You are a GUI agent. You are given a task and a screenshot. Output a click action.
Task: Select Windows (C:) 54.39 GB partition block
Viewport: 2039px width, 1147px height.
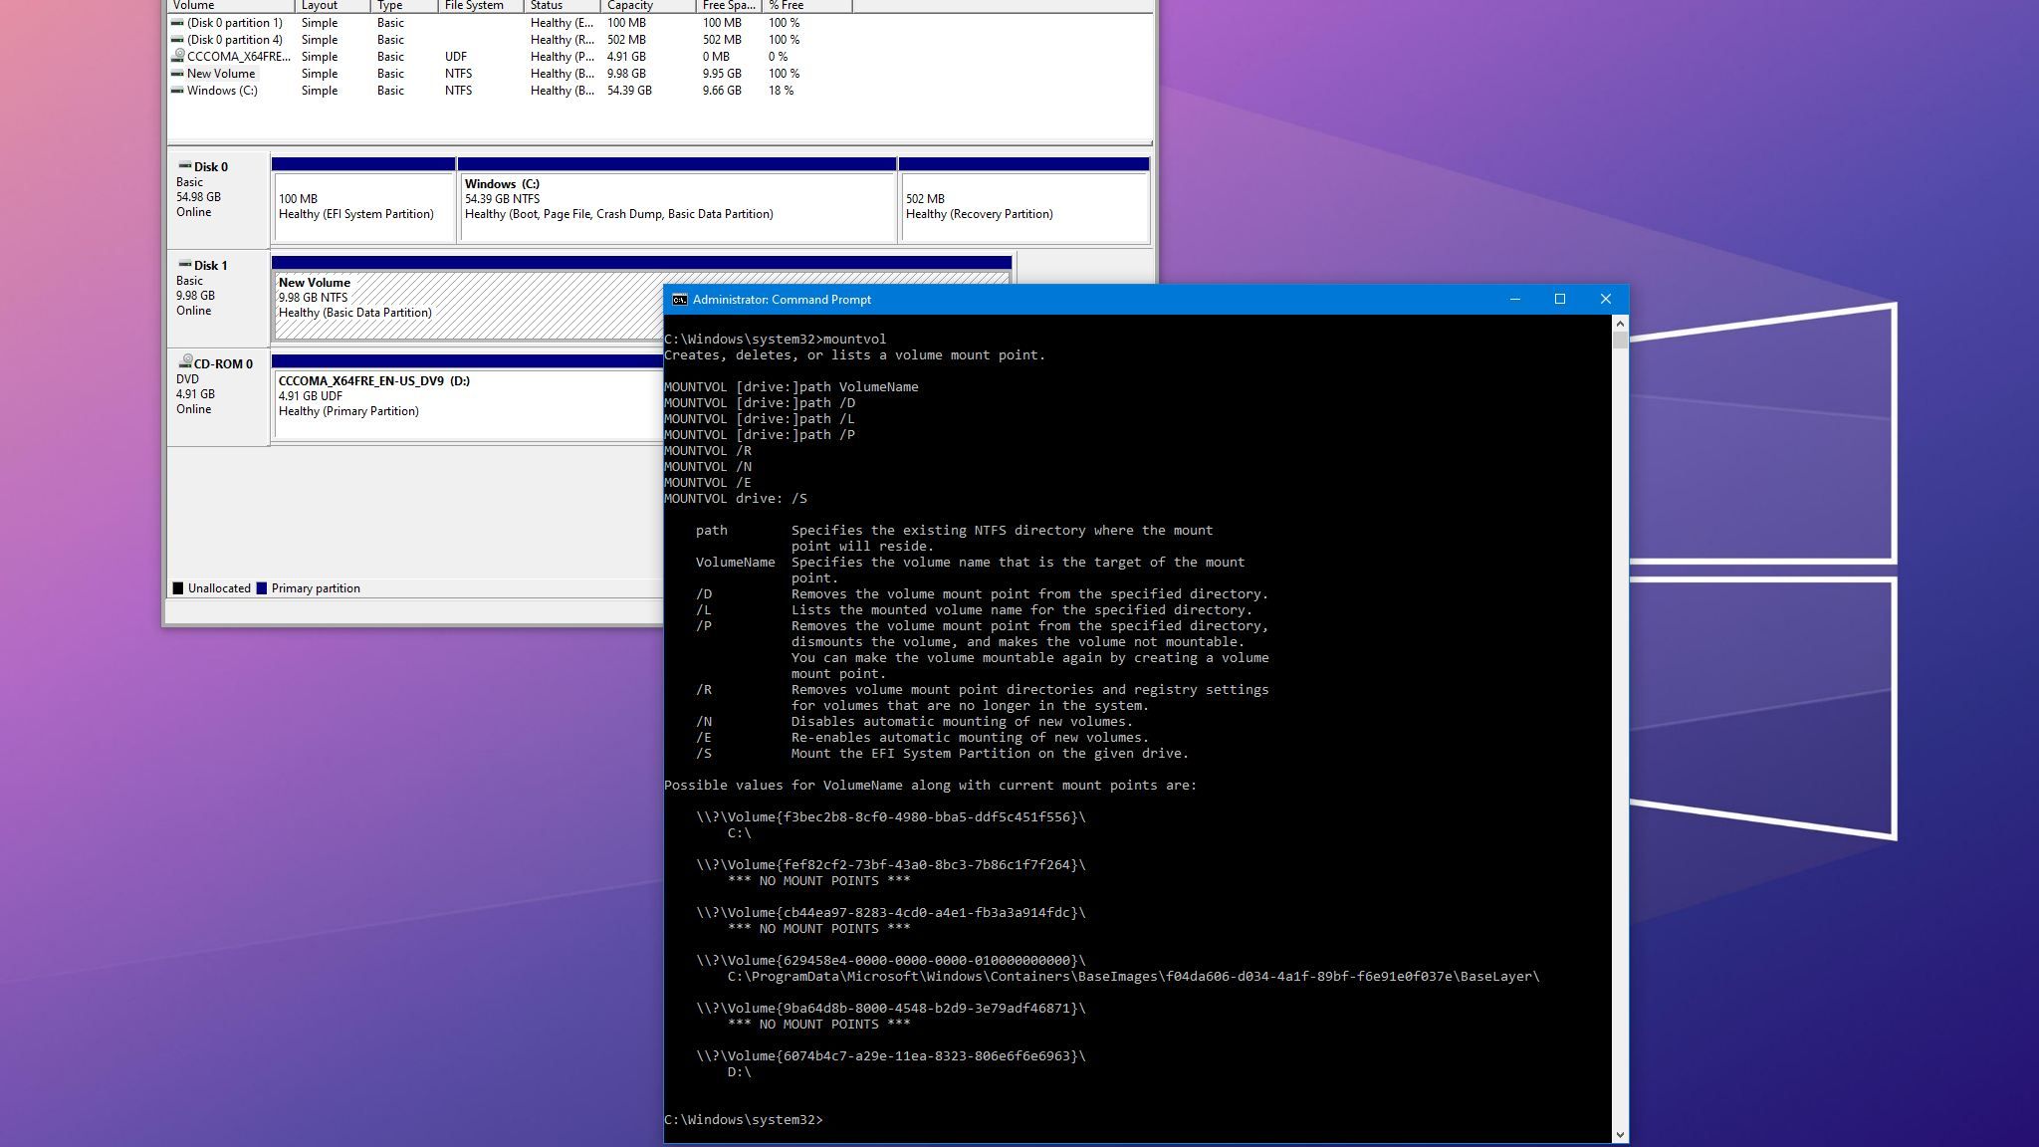(x=676, y=207)
